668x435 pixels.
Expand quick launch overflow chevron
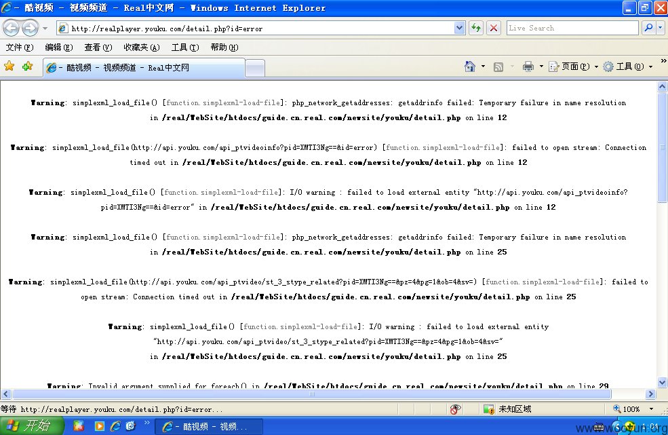pyautogui.click(x=147, y=423)
